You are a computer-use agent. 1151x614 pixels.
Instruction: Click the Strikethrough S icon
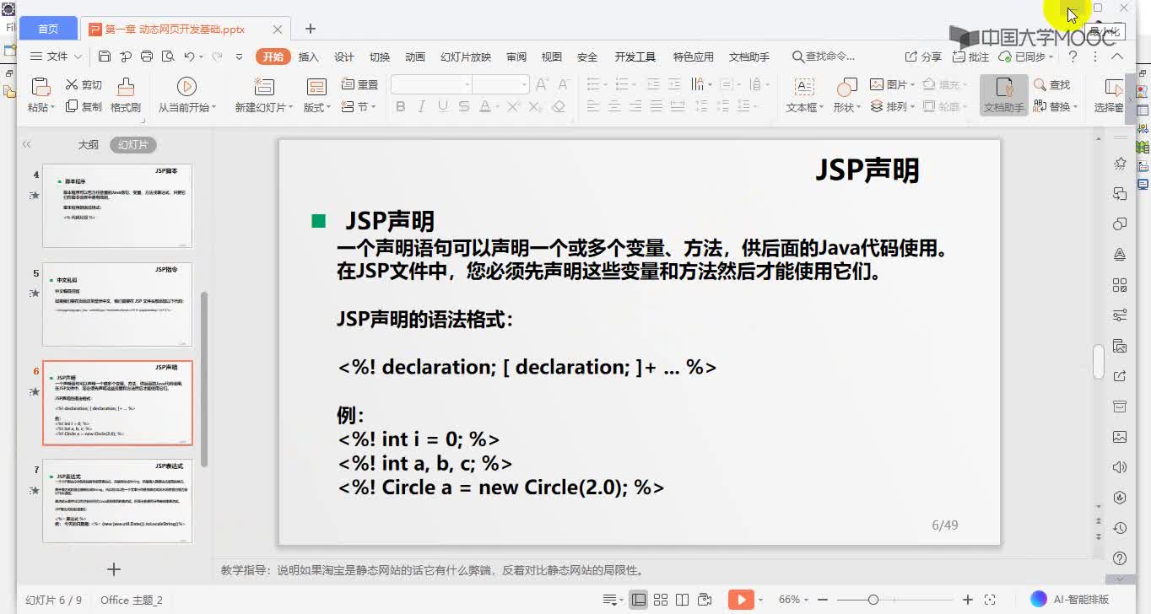(x=464, y=107)
